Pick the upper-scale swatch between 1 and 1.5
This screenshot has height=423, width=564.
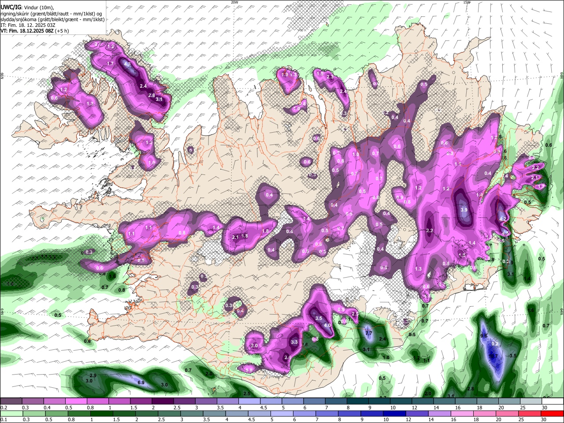119,401
